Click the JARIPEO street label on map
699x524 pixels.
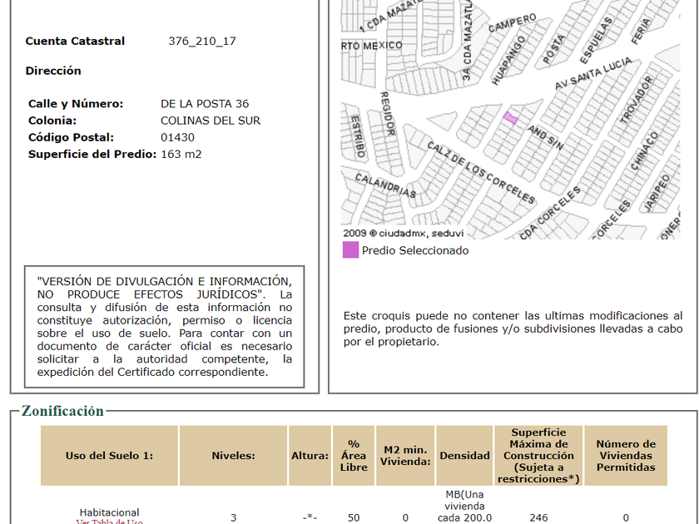pos(657,192)
